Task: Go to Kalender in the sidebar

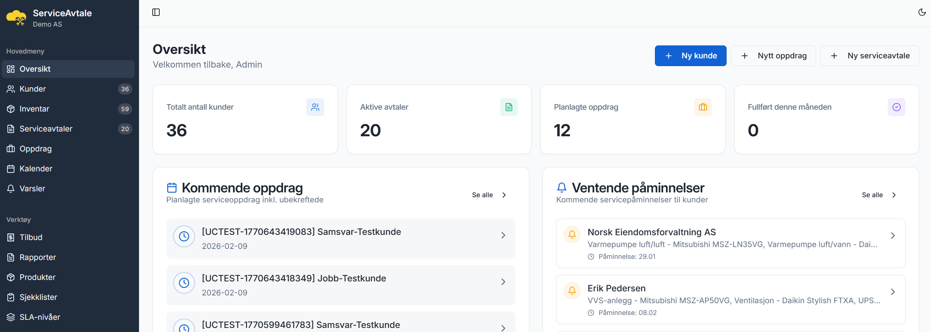Action: coord(36,169)
